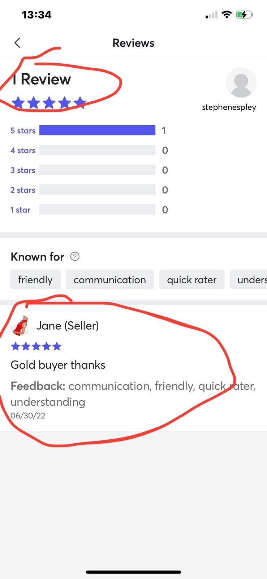Tap the Wi-Fi status icon
The width and height of the screenshot is (267, 579).
click(x=227, y=14)
